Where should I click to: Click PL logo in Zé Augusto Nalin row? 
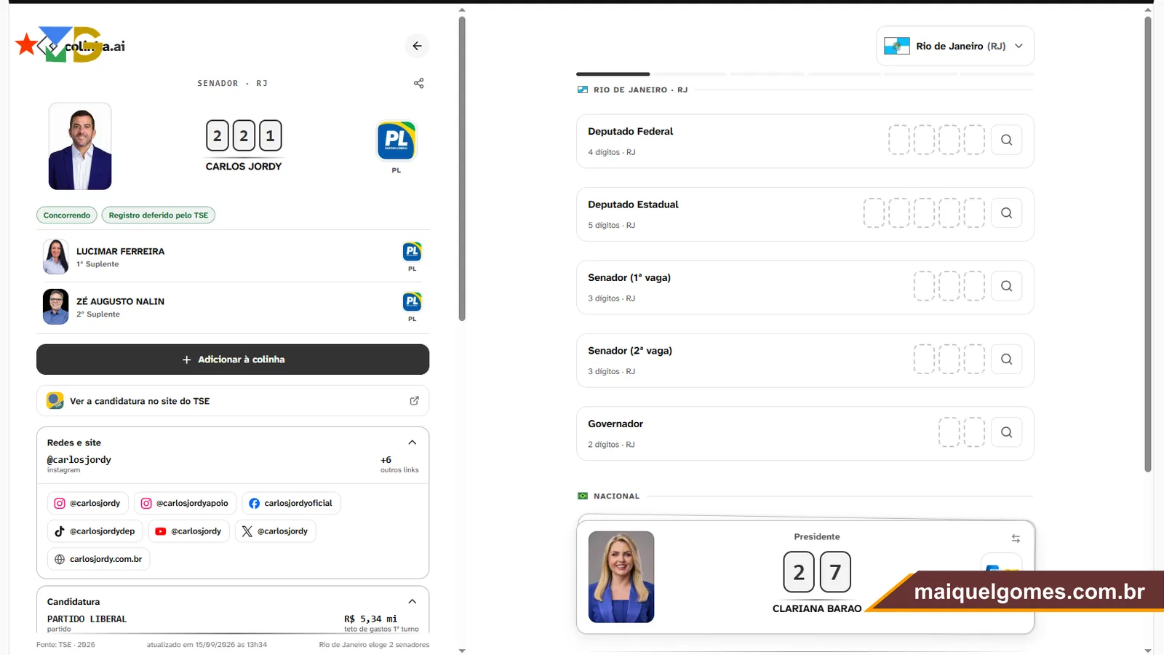click(x=412, y=301)
